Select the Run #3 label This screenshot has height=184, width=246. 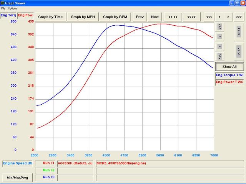(x=45, y=177)
